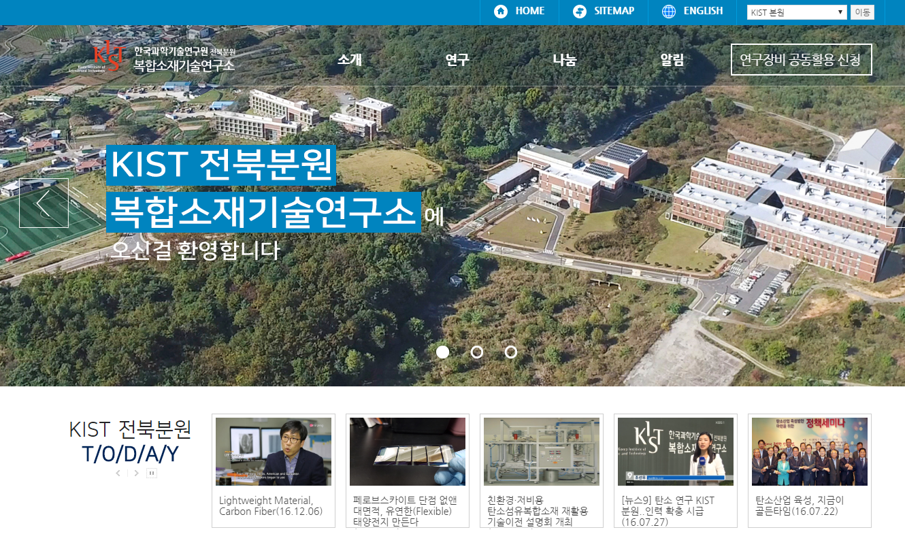Select the second banner slide indicator dot
Screen dimensions: 905x551
point(477,352)
